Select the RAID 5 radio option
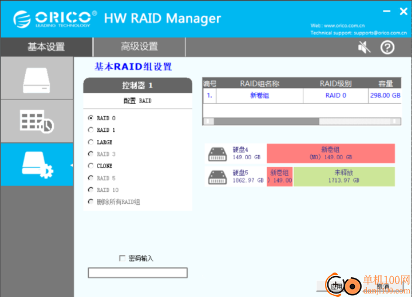Image resolution: width=412 pixels, height=297 pixels. tap(91, 178)
